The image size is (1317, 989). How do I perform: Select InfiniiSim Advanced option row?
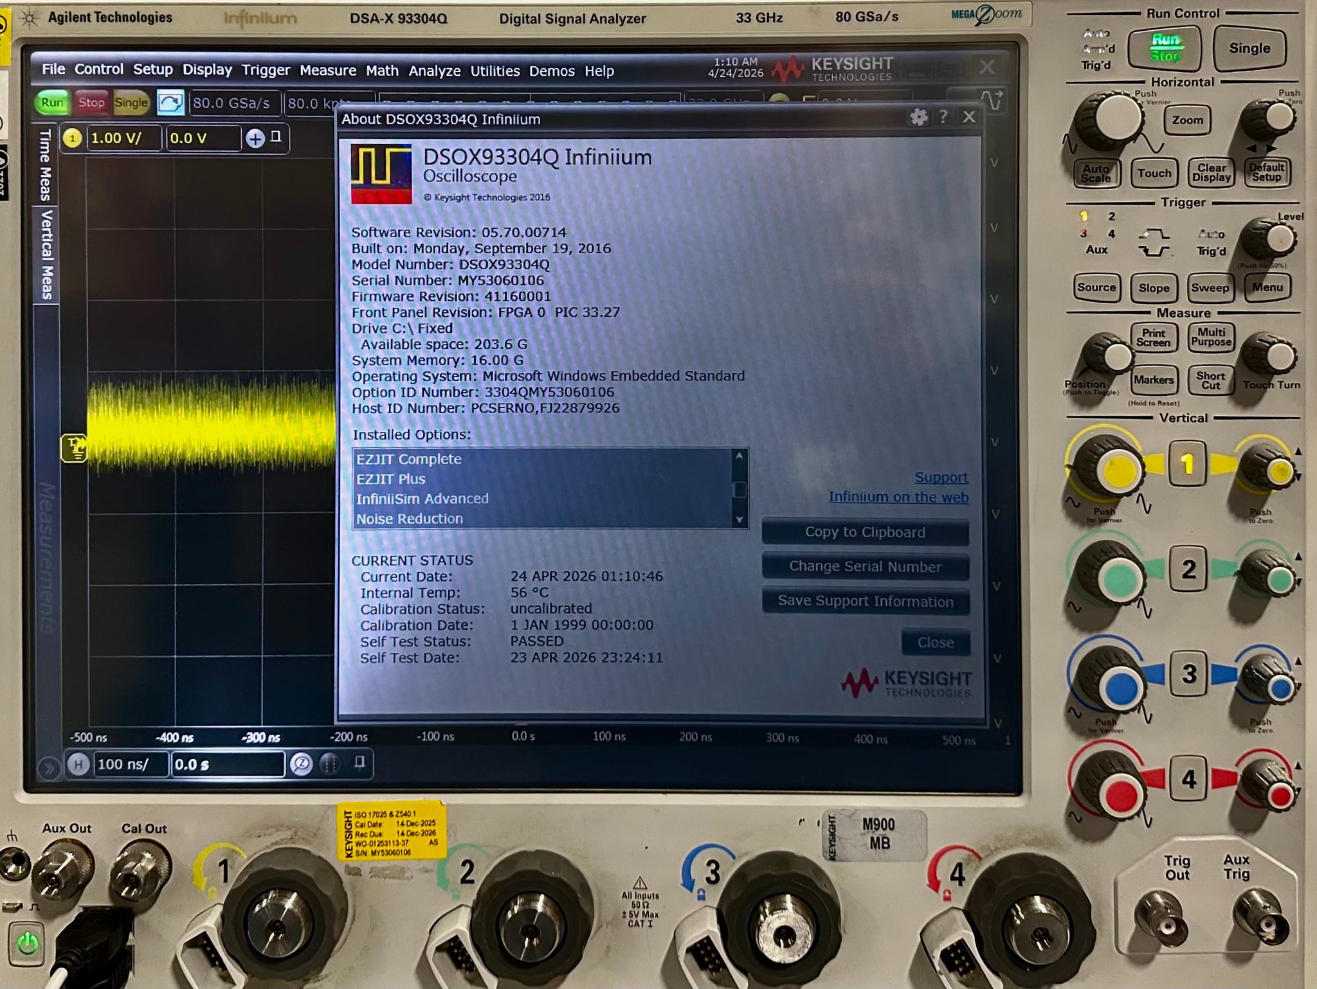542,499
